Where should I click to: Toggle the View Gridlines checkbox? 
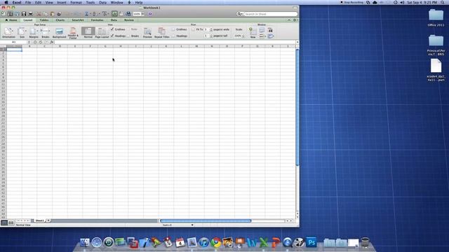pos(112,29)
